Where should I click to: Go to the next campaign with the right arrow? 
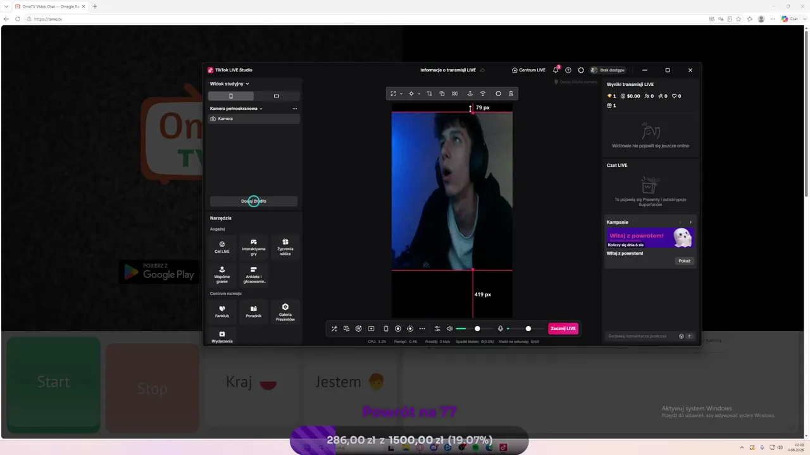690,222
